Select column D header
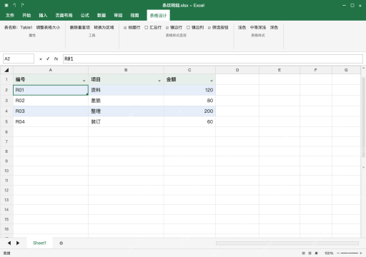Image resolution: width=366 pixels, height=257 pixels. pyautogui.click(x=237, y=70)
